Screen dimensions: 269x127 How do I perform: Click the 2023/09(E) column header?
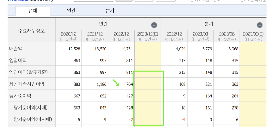[253, 36]
